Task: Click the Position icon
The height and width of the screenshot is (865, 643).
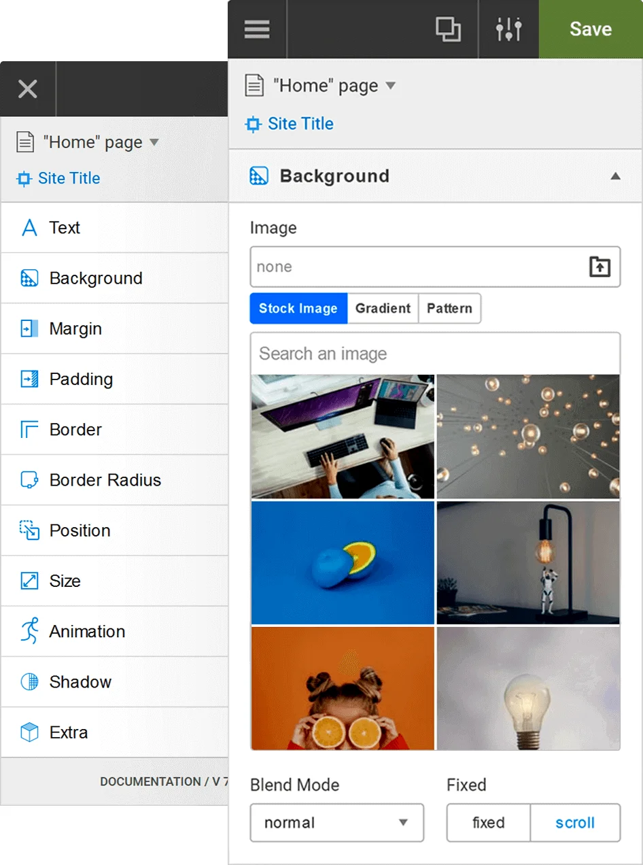Action: [29, 530]
